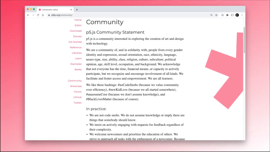
Task: Click the bullet 'We are not code snobs'
Action: (x=137, y=117)
